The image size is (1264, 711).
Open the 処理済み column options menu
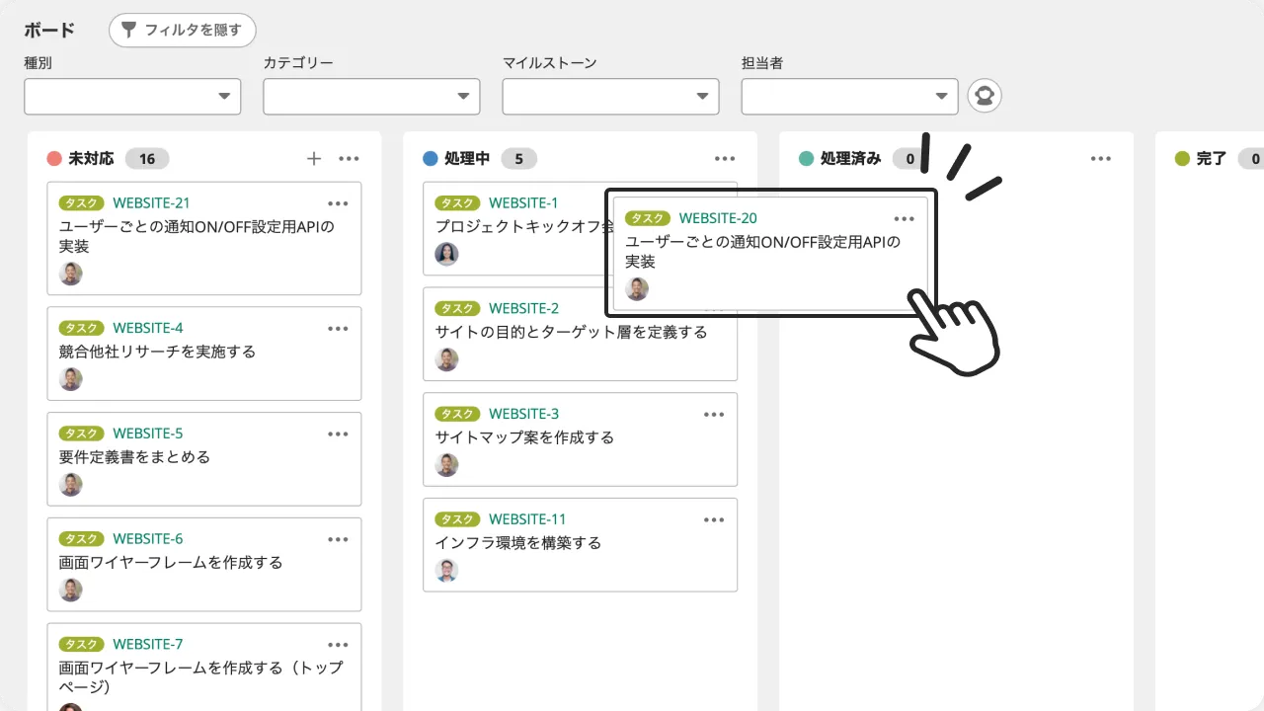pyautogui.click(x=1101, y=158)
